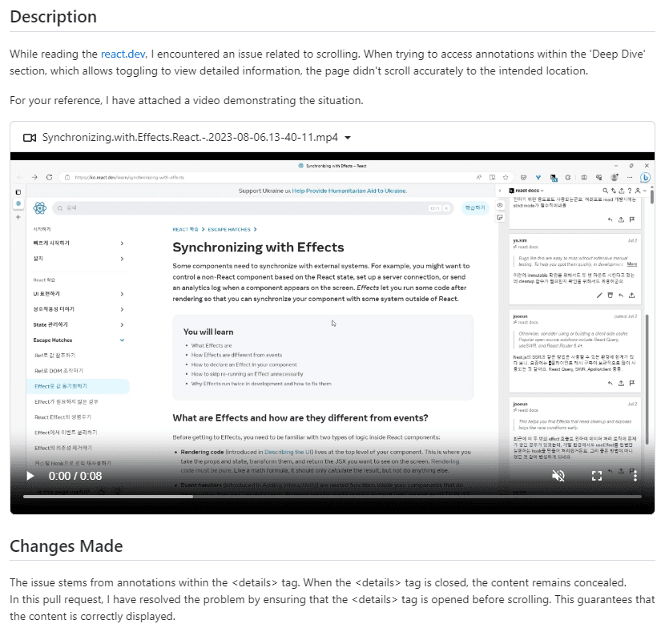Image resolution: width=665 pixels, height=632 pixels.
Task: Unmute the video using the speaker icon
Action: point(558,476)
